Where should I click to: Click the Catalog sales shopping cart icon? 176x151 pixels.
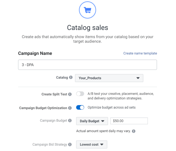coord(87,10)
